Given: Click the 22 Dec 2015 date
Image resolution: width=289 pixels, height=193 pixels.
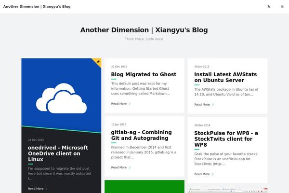Looking at the screenshot, I should coord(119,67).
